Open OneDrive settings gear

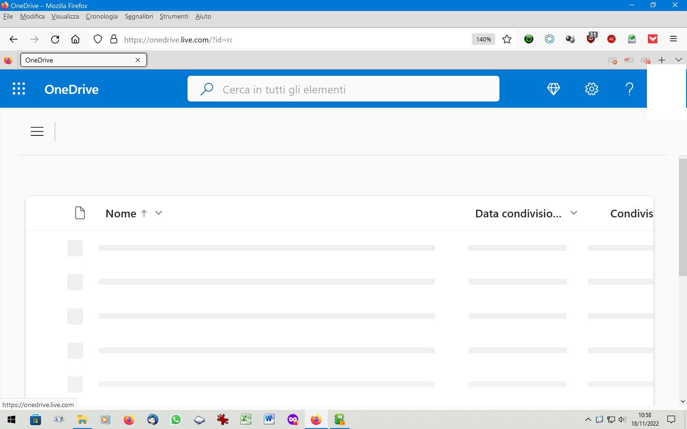tap(592, 89)
